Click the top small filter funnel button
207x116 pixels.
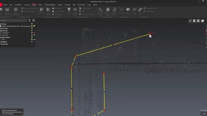click(85, 8)
